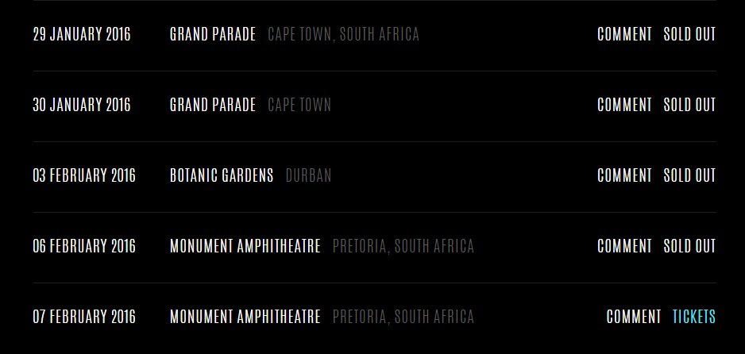745x354 pixels.
Task: Click Sold Out for Botanic Gardens show
Action: (689, 175)
